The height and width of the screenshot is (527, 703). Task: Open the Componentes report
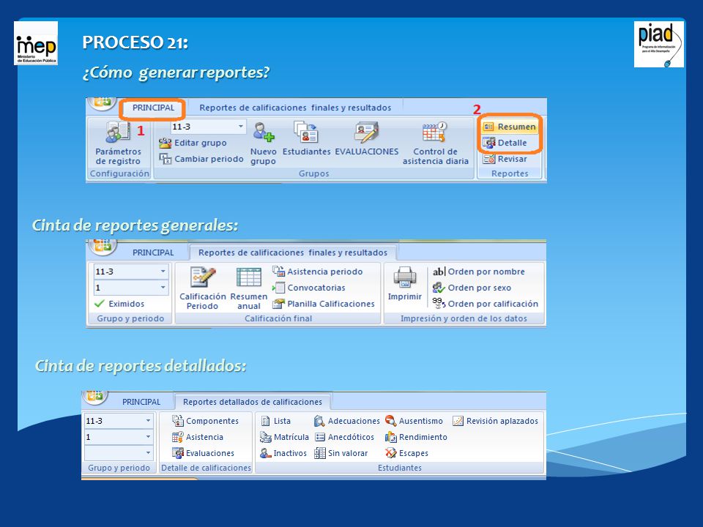(205, 421)
